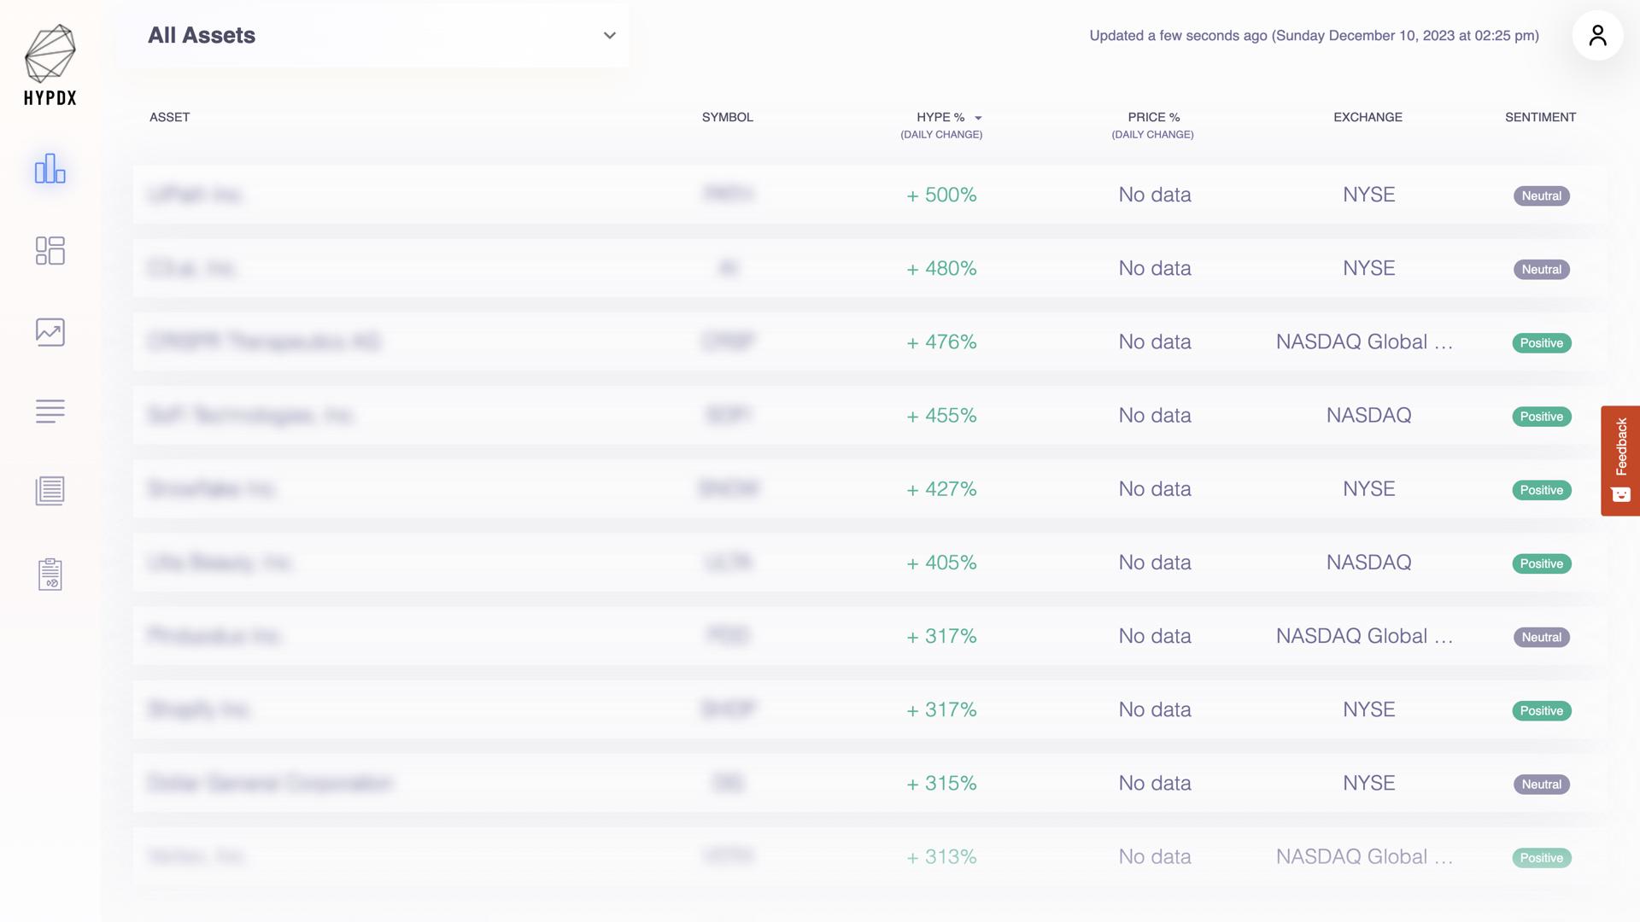This screenshot has width=1640, height=922.
Task: Toggle the Positive sentiment badge on the +476% row
Action: [x=1541, y=342]
